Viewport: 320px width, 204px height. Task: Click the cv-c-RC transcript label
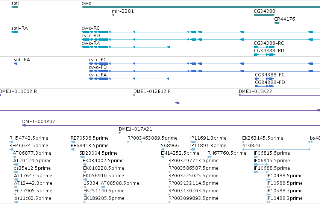click(x=91, y=28)
